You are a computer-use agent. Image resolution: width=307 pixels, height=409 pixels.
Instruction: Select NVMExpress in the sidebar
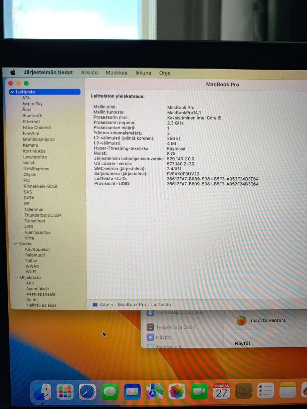(x=36, y=169)
